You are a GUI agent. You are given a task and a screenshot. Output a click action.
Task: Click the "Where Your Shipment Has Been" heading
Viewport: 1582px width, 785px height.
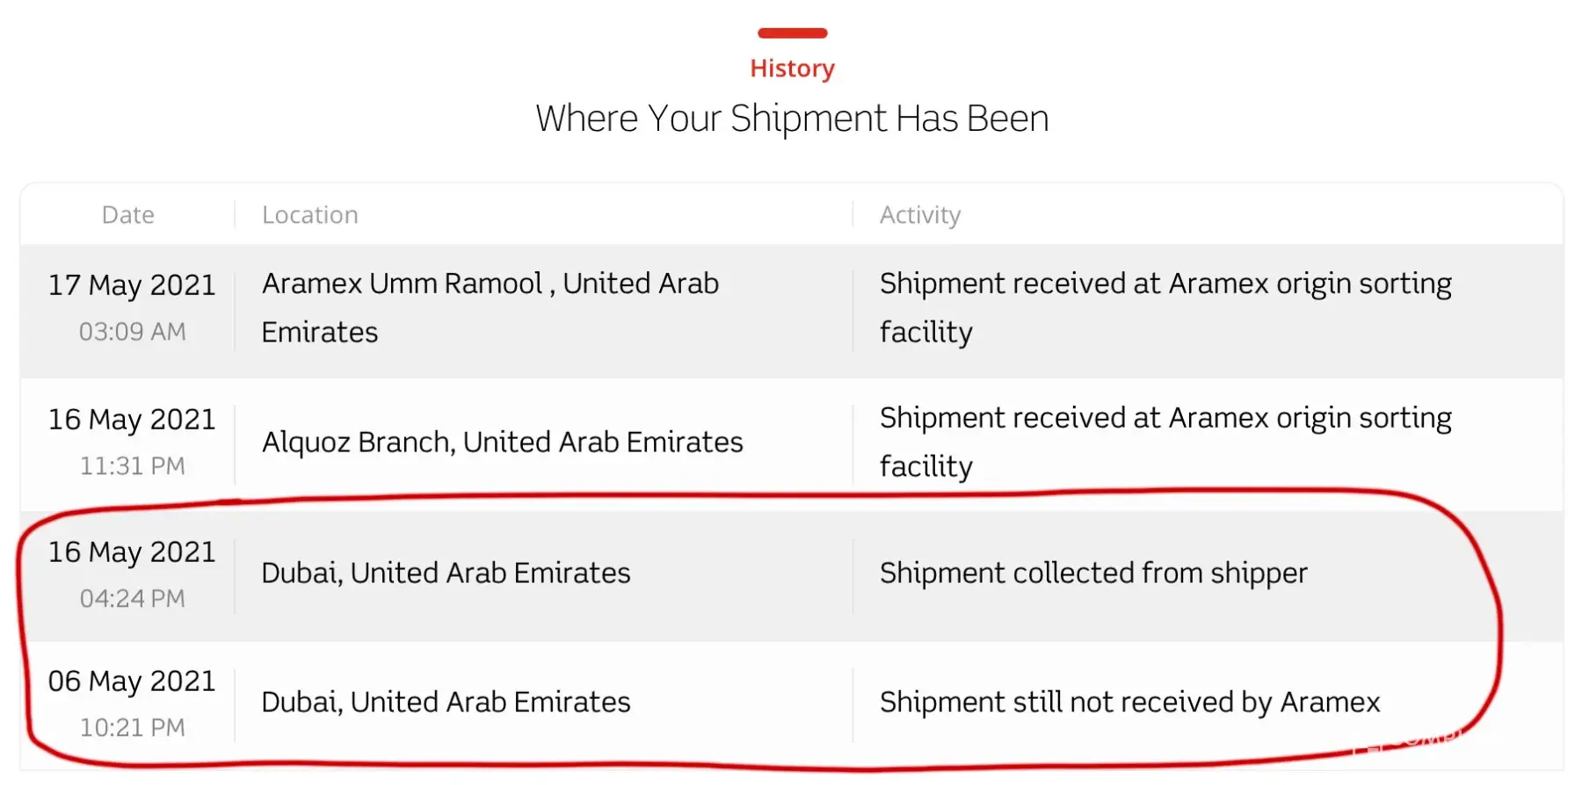tap(792, 119)
